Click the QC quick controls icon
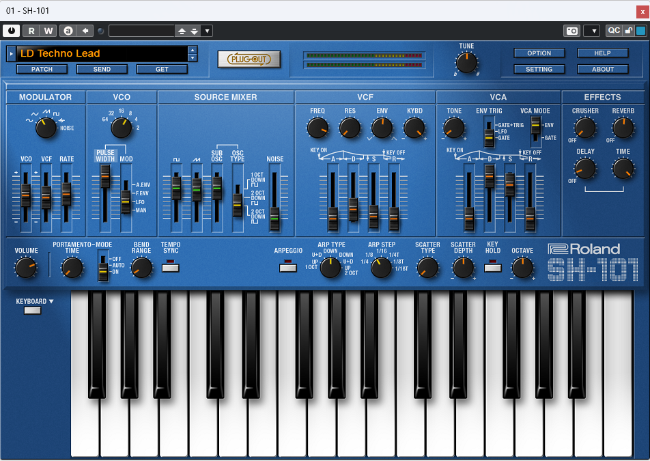This screenshot has width=650, height=461. point(614,31)
